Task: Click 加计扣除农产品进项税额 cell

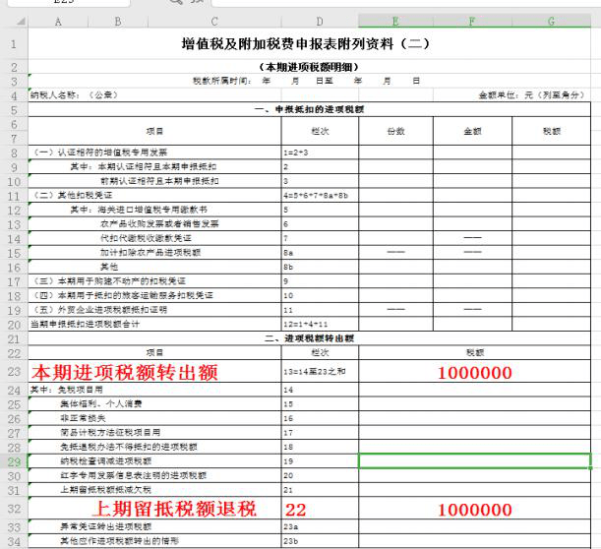Action: 154,253
